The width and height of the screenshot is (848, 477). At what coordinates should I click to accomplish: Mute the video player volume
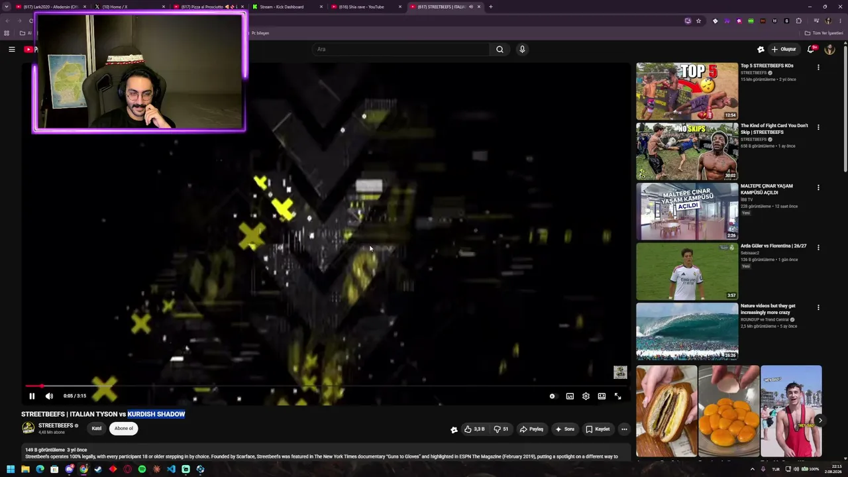pos(49,396)
